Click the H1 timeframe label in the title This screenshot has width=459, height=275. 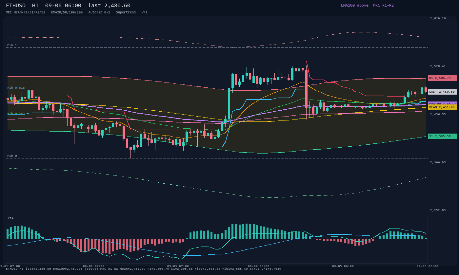[x=35, y=6]
